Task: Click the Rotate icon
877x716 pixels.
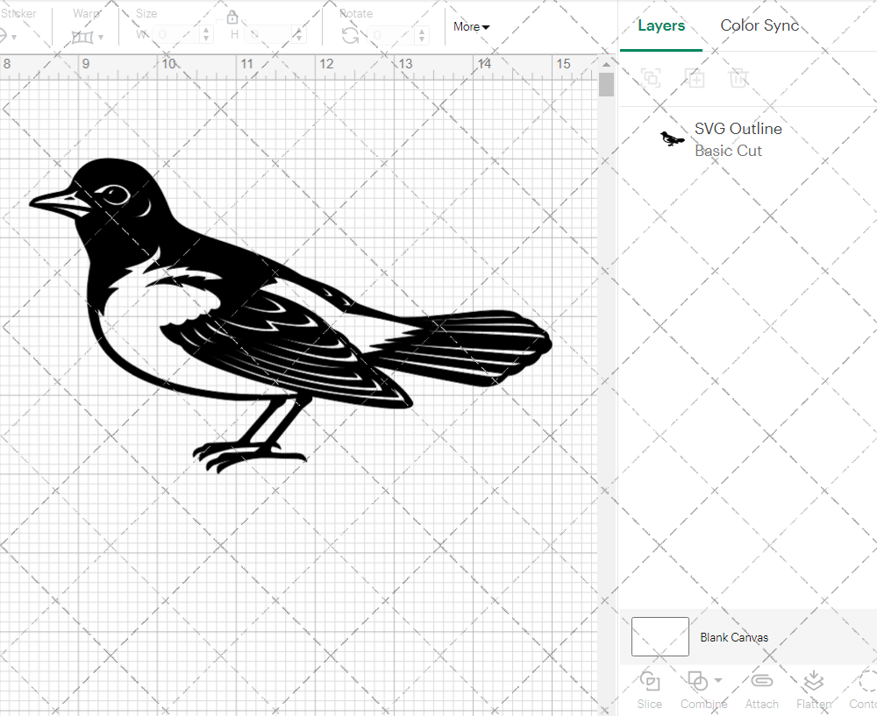Action: pyautogui.click(x=349, y=33)
